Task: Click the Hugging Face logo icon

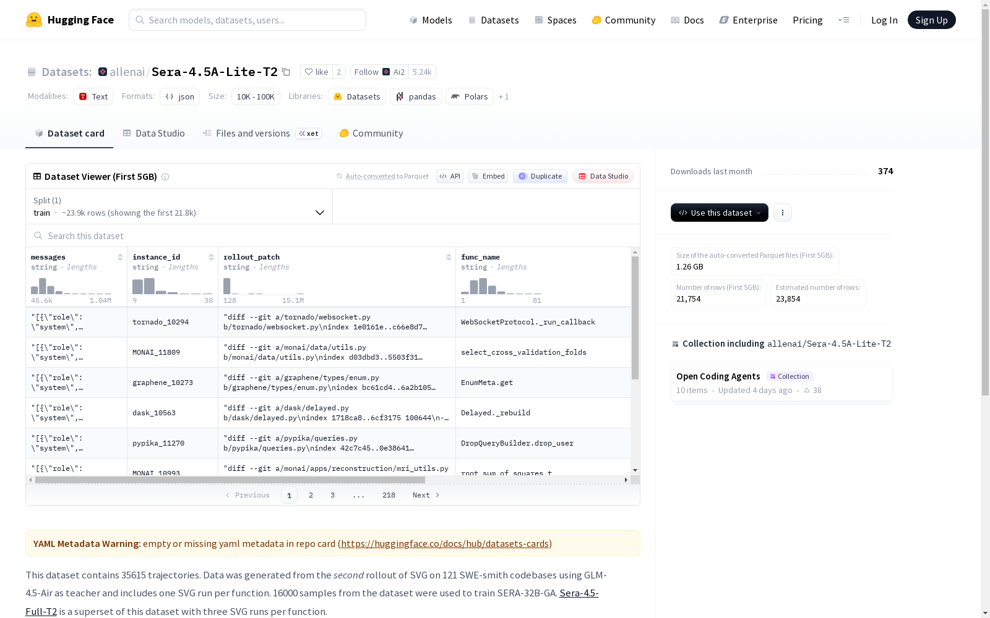Action: tap(34, 20)
